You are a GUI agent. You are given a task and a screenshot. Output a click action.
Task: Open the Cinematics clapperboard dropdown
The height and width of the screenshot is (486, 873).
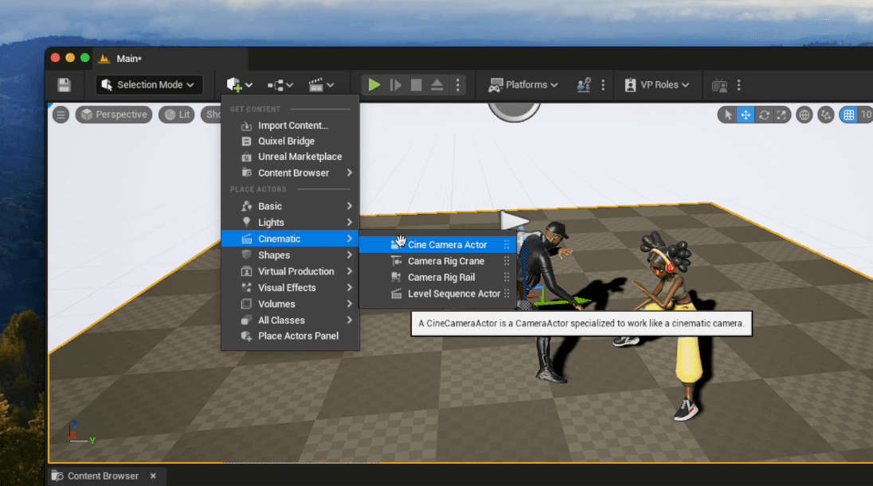[321, 85]
